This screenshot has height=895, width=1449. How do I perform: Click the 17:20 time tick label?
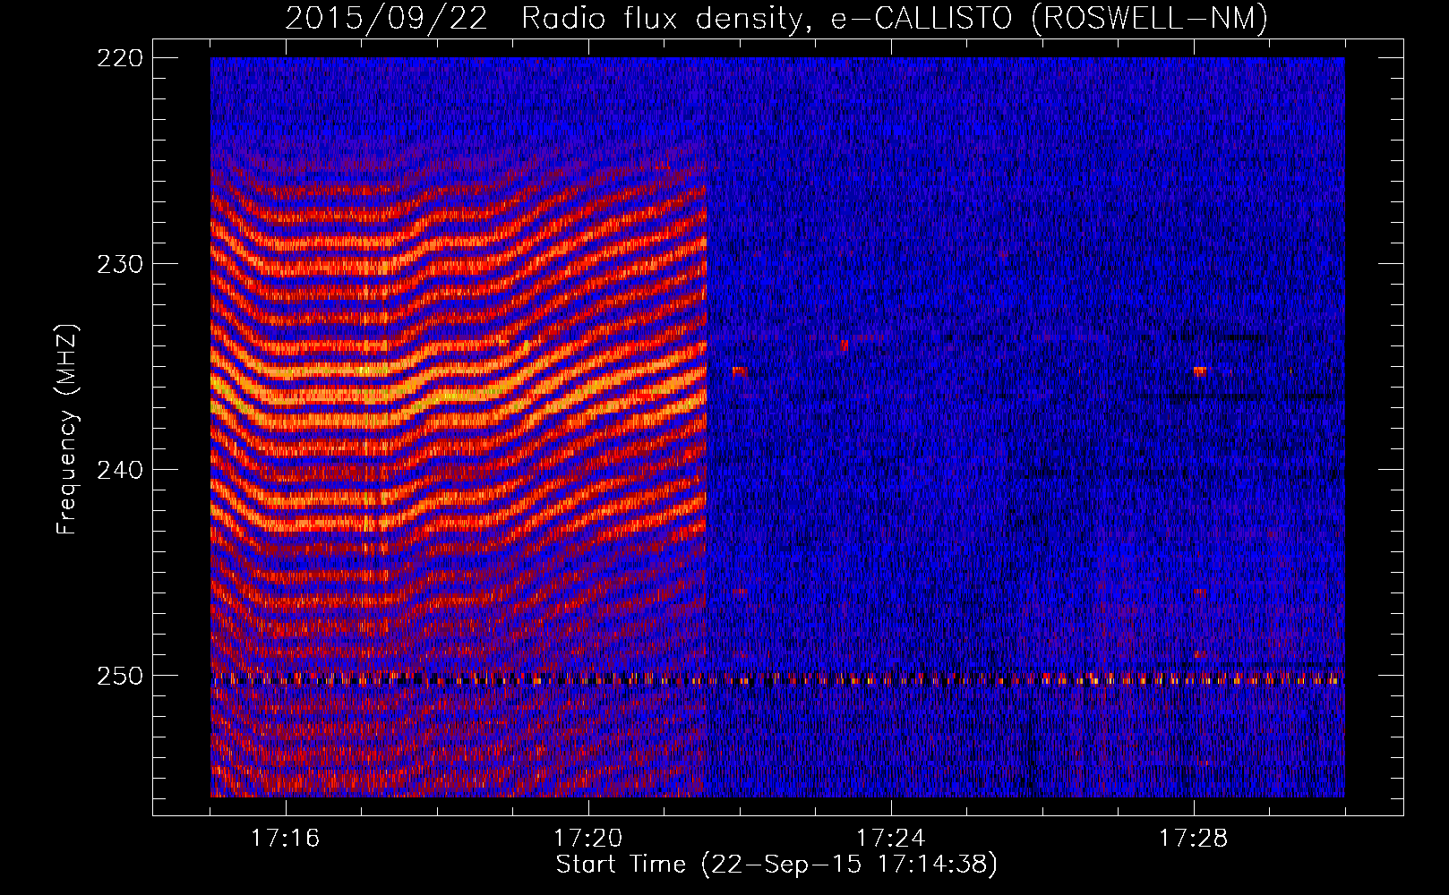click(x=587, y=838)
